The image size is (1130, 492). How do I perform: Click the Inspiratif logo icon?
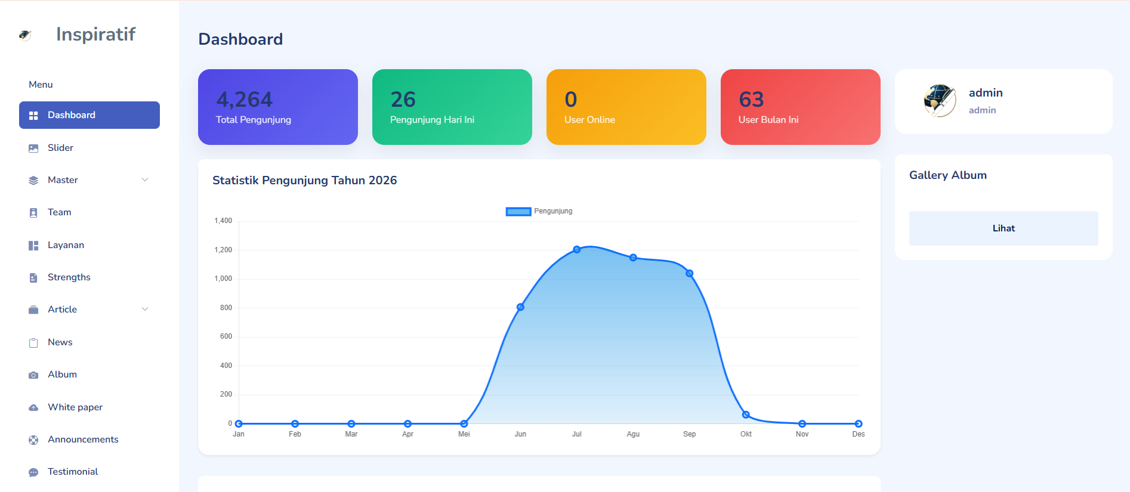click(25, 35)
